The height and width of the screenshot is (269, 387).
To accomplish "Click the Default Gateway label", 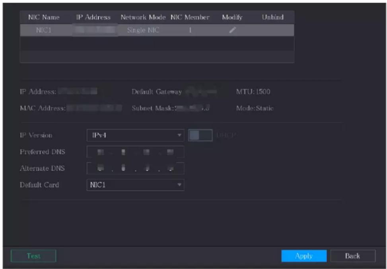I will [x=157, y=92].
